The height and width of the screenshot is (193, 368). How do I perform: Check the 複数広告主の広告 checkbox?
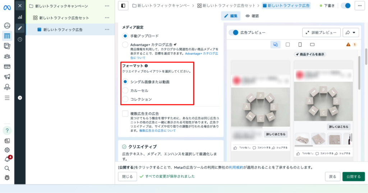(125, 114)
